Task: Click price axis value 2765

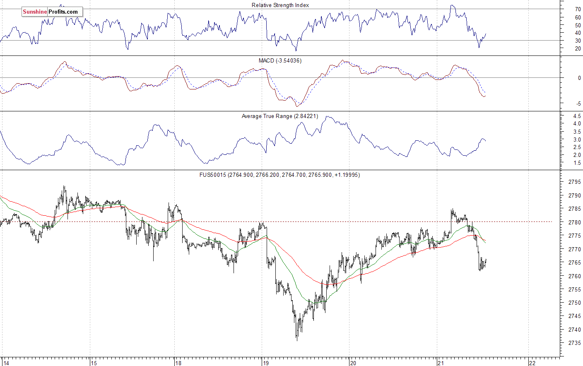Action: pos(575,263)
